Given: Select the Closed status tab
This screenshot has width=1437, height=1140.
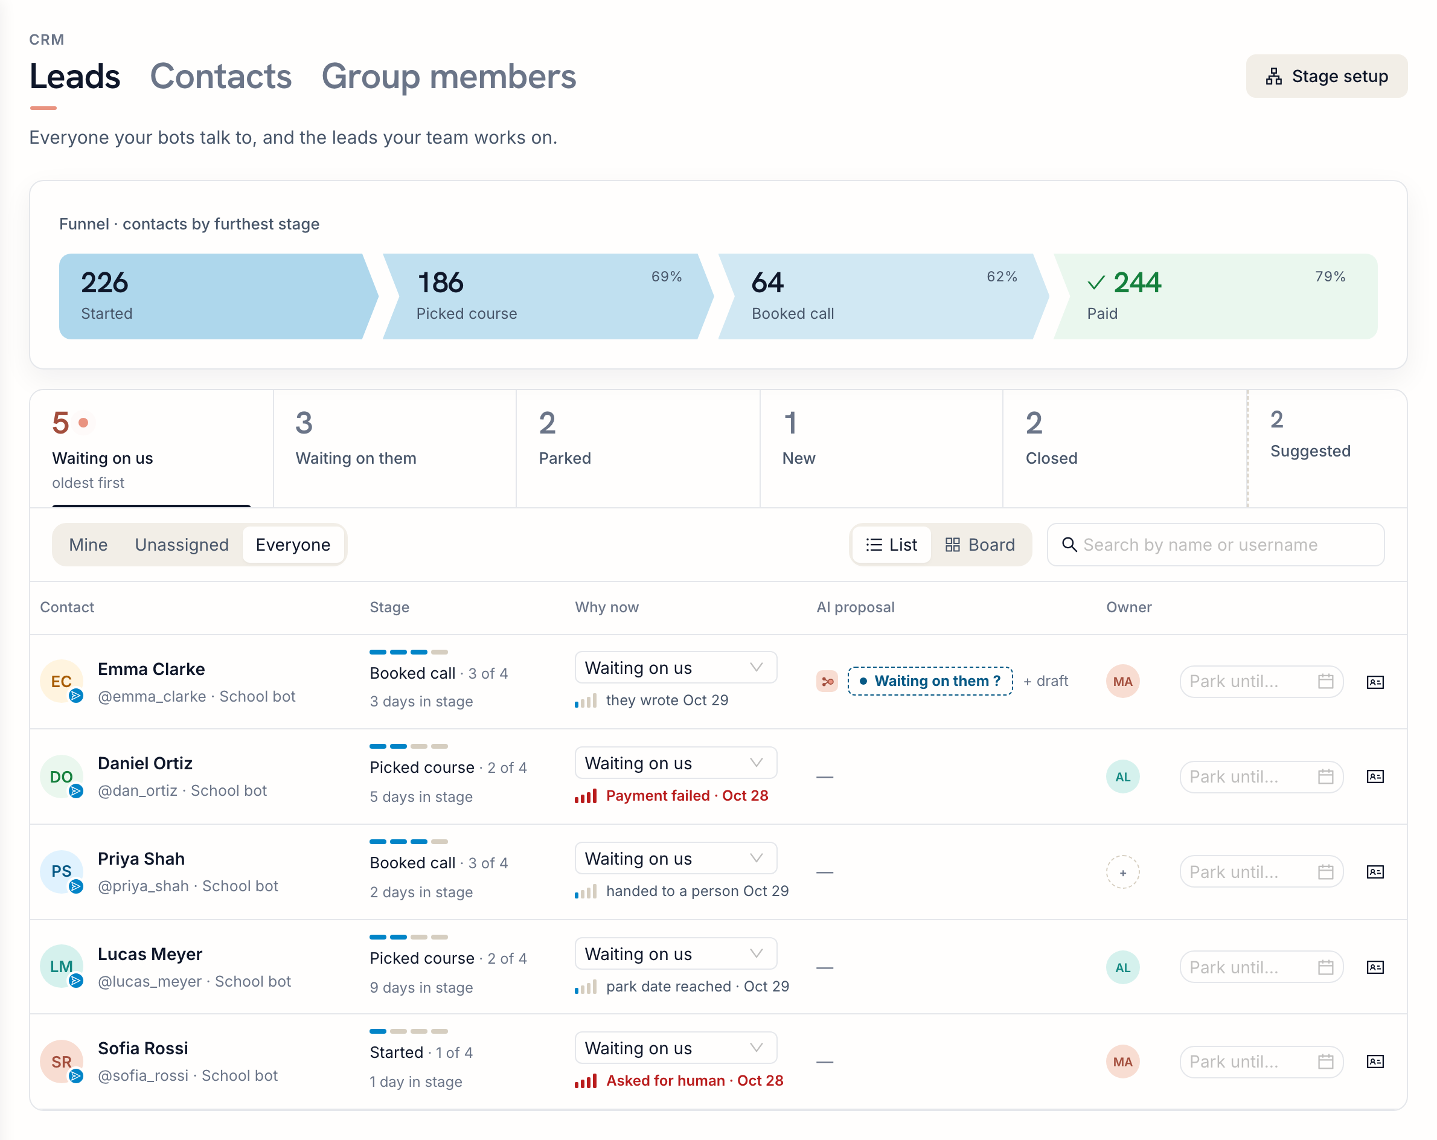Looking at the screenshot, I should (1124, 449).
